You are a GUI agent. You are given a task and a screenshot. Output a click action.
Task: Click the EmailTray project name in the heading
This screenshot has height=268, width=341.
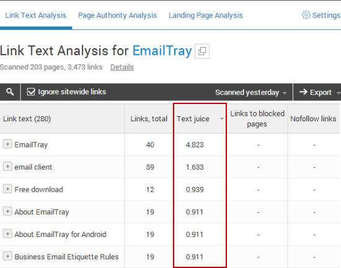(x=162, y=51)
